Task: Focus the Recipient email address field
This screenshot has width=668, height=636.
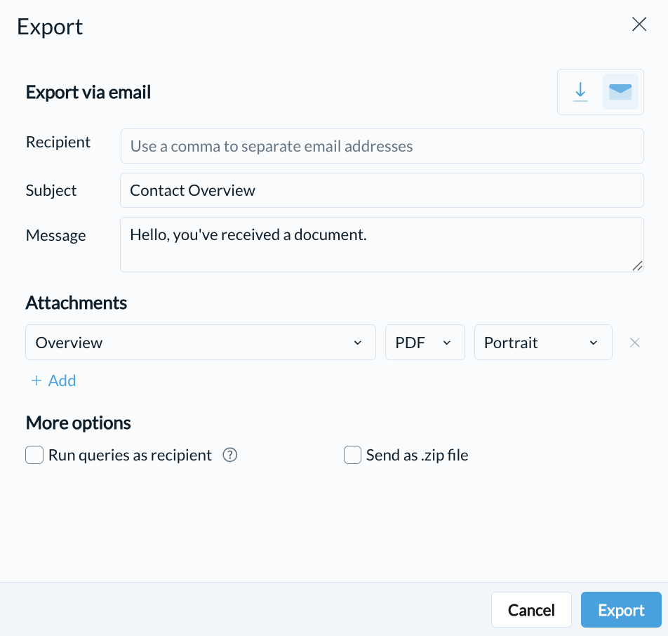Action: click(x=382, y=146)
